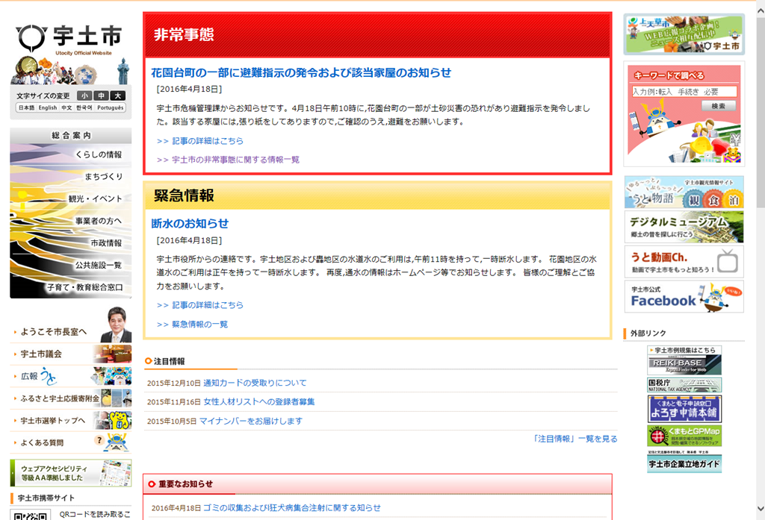This screenshot has height=520, width=765.
Task: Open the 国税庁 external link banner
Action: (684, 385)
